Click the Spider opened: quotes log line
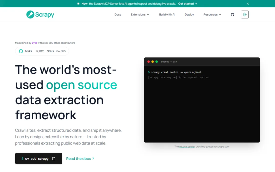 point(178,77)
